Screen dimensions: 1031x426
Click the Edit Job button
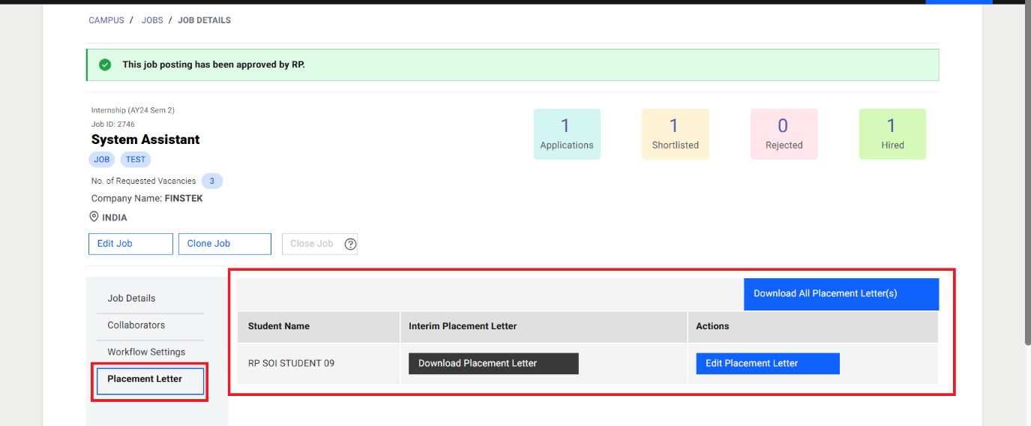[x=130, y=244]
